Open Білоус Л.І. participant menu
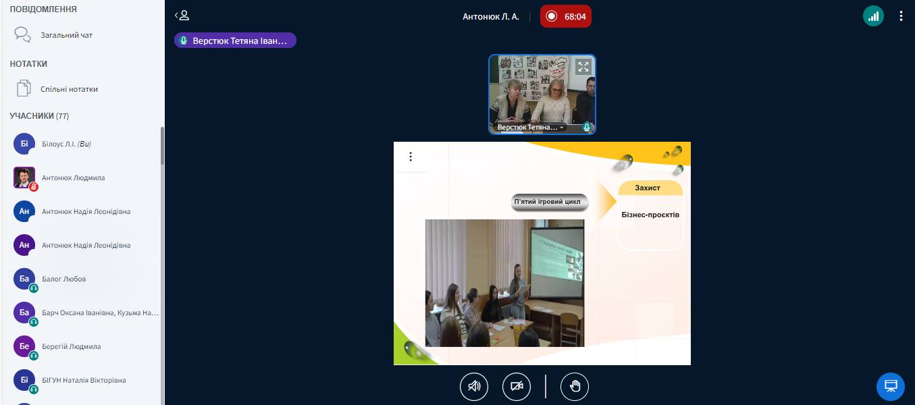915x405 pixels. point(66,144)
